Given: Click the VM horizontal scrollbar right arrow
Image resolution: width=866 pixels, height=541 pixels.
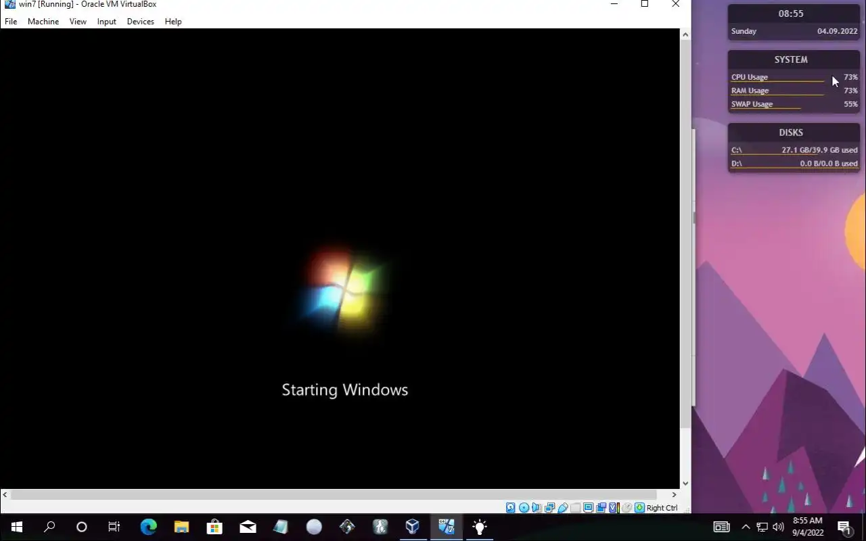Looking at the screenshot, I should point(674,494).
